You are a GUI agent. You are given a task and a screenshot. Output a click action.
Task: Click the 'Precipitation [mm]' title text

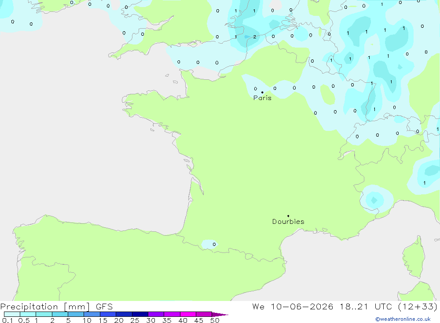tap(45, 307)
